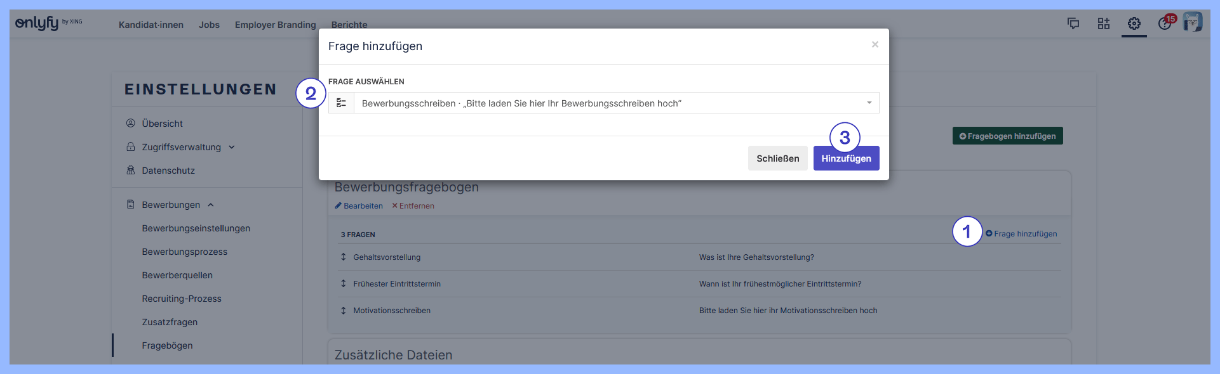
Task: Click the list icon beside question dropdown
Action: click(x=341, y=103)
